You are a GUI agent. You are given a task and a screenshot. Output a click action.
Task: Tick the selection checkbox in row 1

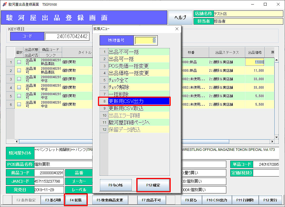coord(19,62)
